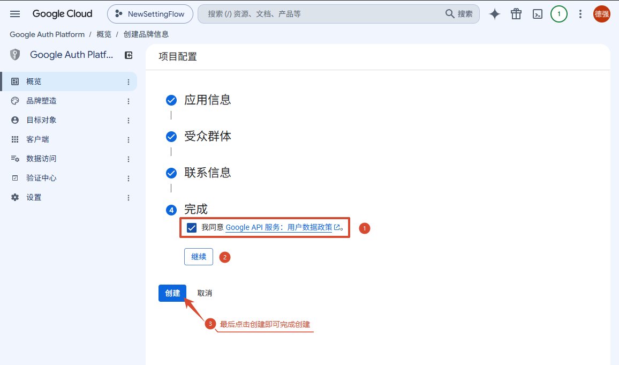Select 品牌塑造 in the sidebar

[69, 101]
